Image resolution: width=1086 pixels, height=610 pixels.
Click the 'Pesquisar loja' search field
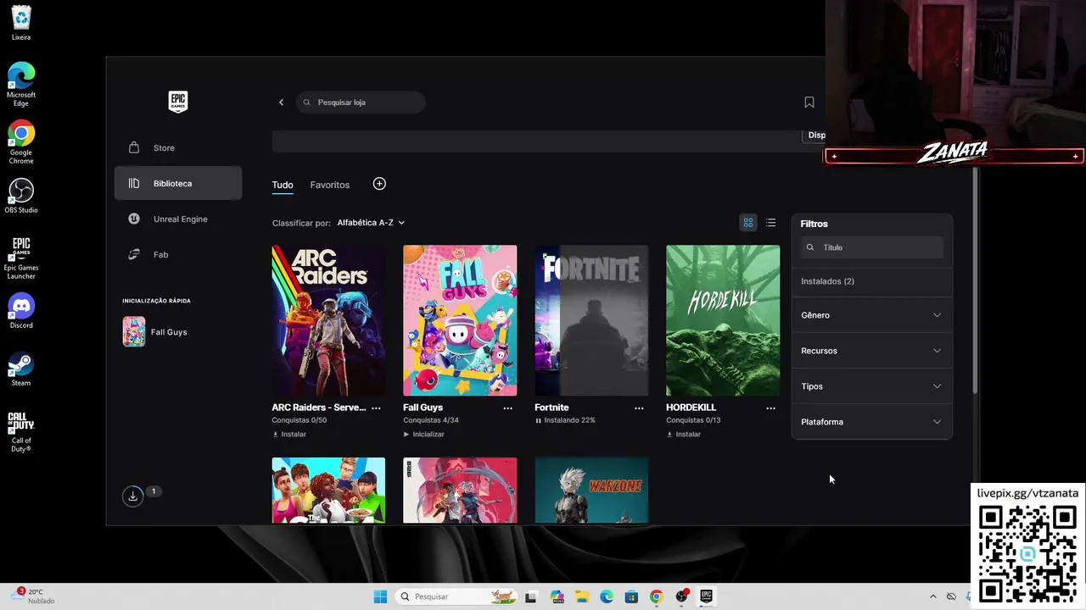tap(361, 103)
